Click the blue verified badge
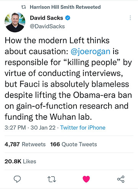The image size is (138, 192). tap(68, 18)
